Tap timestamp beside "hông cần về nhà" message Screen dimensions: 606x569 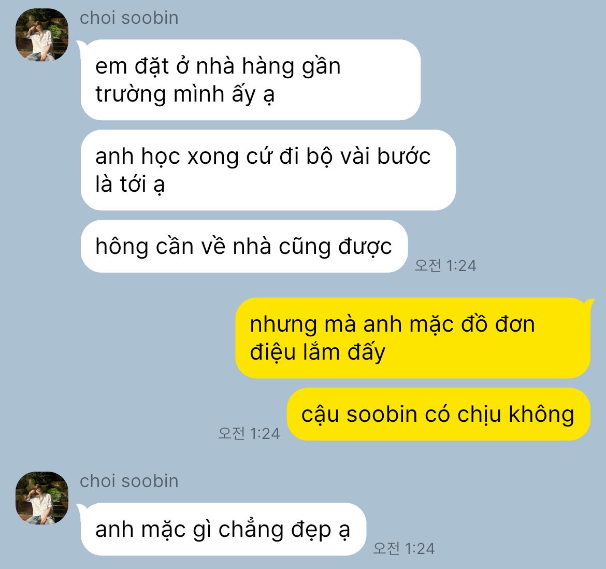pos(445,265)
